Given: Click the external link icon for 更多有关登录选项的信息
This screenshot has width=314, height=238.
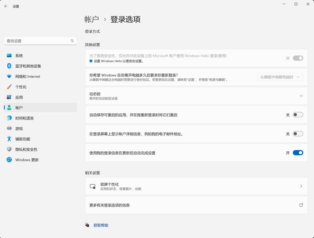Looking at the screenshot, I should pyautogui.click(x=301, y=205).
